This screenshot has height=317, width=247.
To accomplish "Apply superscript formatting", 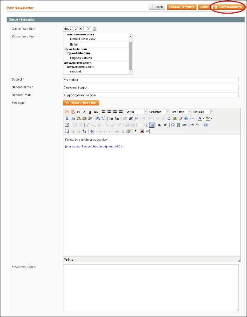I will coord(165,125).
